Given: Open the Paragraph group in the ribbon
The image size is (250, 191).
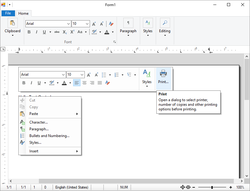Looking at the screenshot, I should pos(128,27).
